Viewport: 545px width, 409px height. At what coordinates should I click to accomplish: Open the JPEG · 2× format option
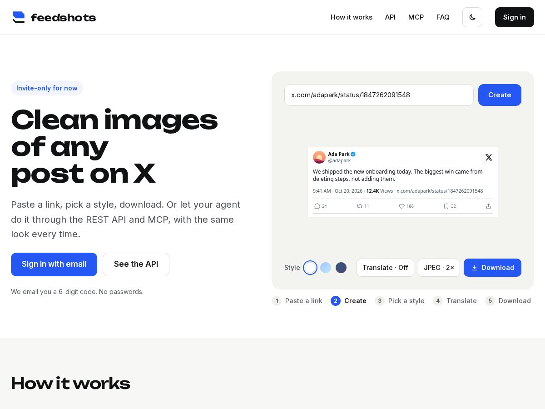[439, 268]
